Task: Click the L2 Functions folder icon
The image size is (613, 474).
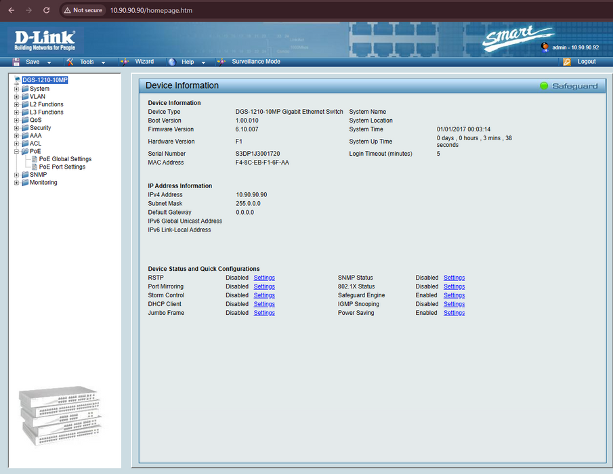Action: click(x=26, y=104)
